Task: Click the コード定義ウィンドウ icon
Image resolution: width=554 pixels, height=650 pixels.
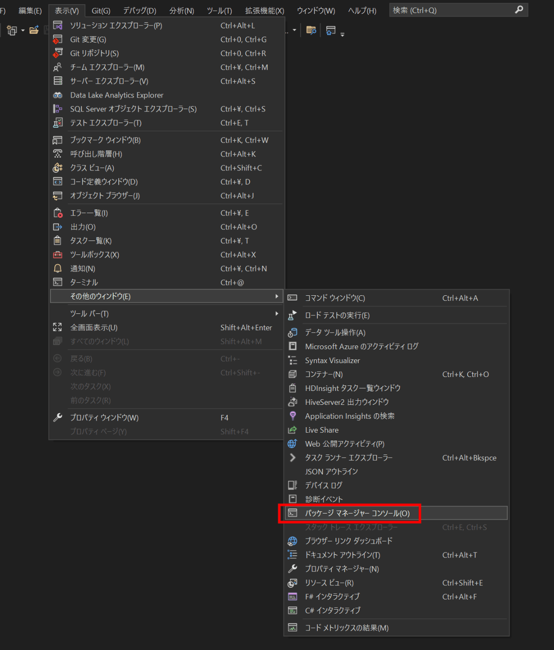Action: [58, 182]
